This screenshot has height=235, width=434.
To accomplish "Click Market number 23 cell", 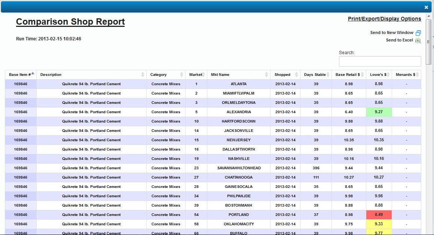I will [x=196, y=168].
